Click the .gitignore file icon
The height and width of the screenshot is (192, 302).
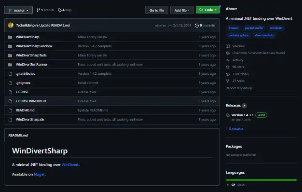pyautogui.click(x=10, y=83)
